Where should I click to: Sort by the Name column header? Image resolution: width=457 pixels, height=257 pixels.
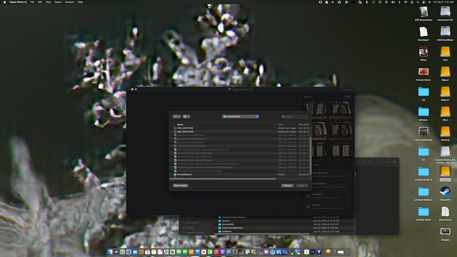[x=180, y=124]
